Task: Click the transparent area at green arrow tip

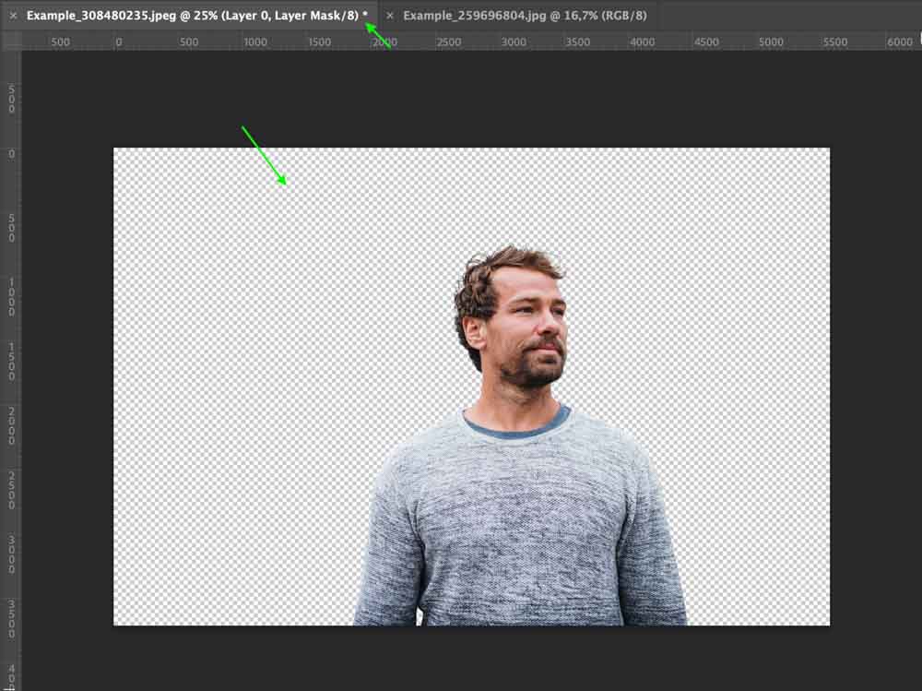Action: [287, 185]
